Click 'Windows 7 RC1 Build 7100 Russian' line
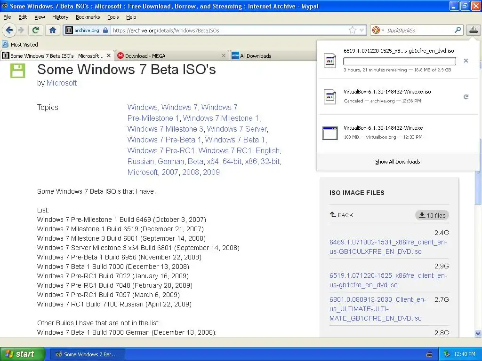The width and height of the screenshot is (482, 361). click(114, 304)
